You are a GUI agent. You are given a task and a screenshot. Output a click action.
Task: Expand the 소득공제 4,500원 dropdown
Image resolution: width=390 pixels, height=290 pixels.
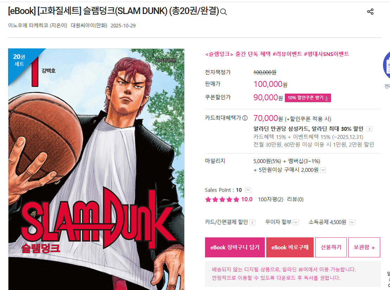tap(352, 222)
